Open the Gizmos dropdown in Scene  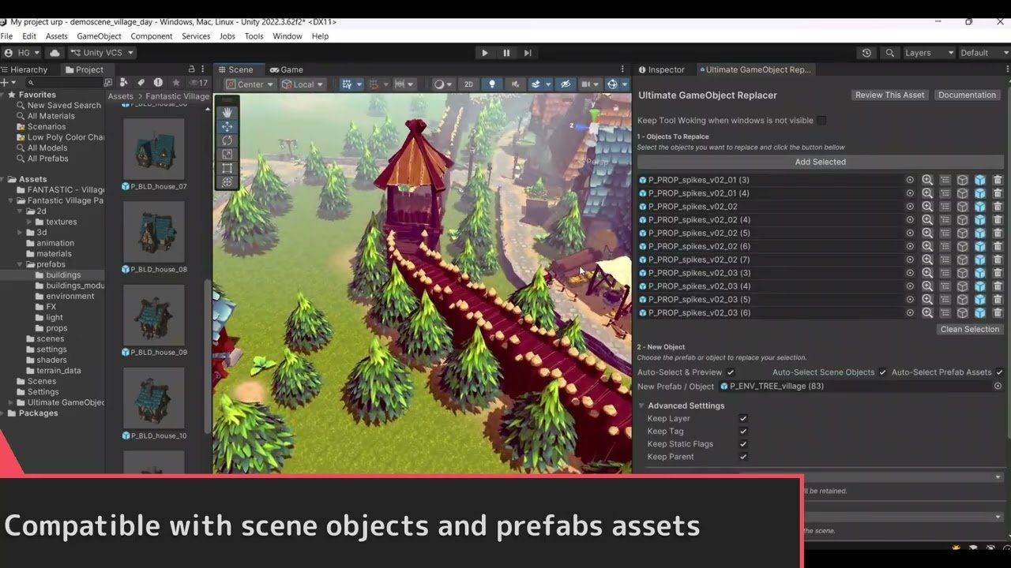click(625, 84)
